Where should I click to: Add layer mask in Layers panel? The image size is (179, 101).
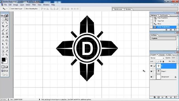[159, 97]
